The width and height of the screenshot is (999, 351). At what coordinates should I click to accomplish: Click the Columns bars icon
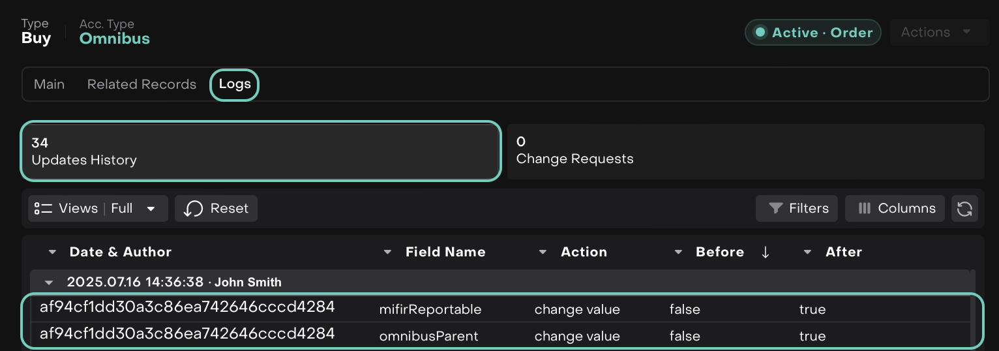864,209
